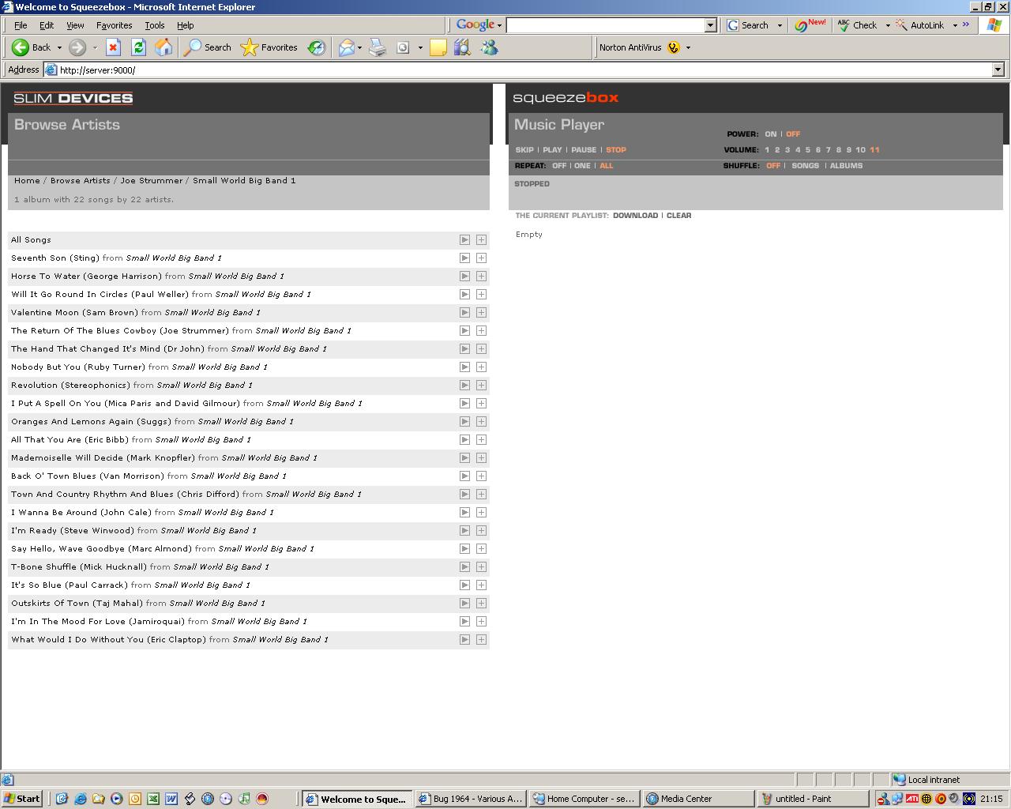Click the add icon for Horse To Water
1011x809 pixels.
pos(481,277)
